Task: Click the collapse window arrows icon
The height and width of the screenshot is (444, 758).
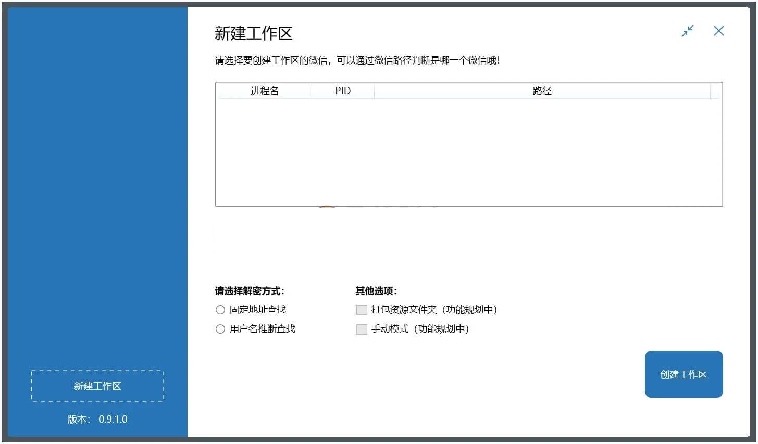Action: tap(687, 31)
